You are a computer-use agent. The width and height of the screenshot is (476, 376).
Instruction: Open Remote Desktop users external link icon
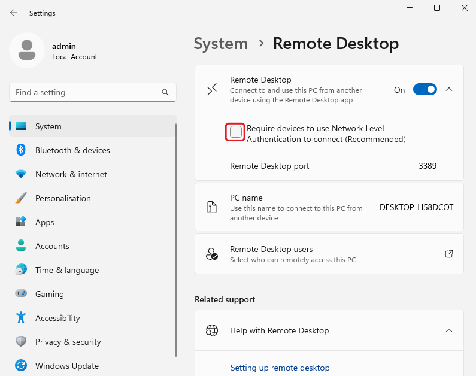[449, 254]
